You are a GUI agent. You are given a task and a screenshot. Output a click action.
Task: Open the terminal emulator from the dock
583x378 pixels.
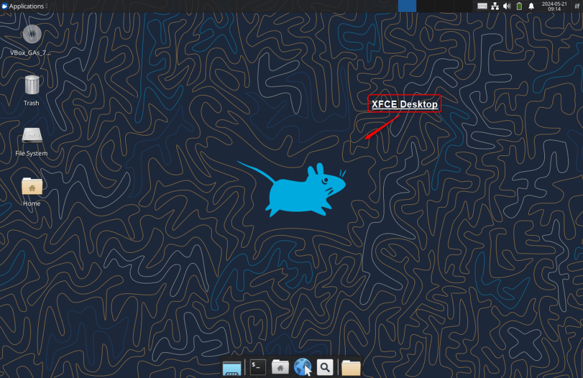257,367
